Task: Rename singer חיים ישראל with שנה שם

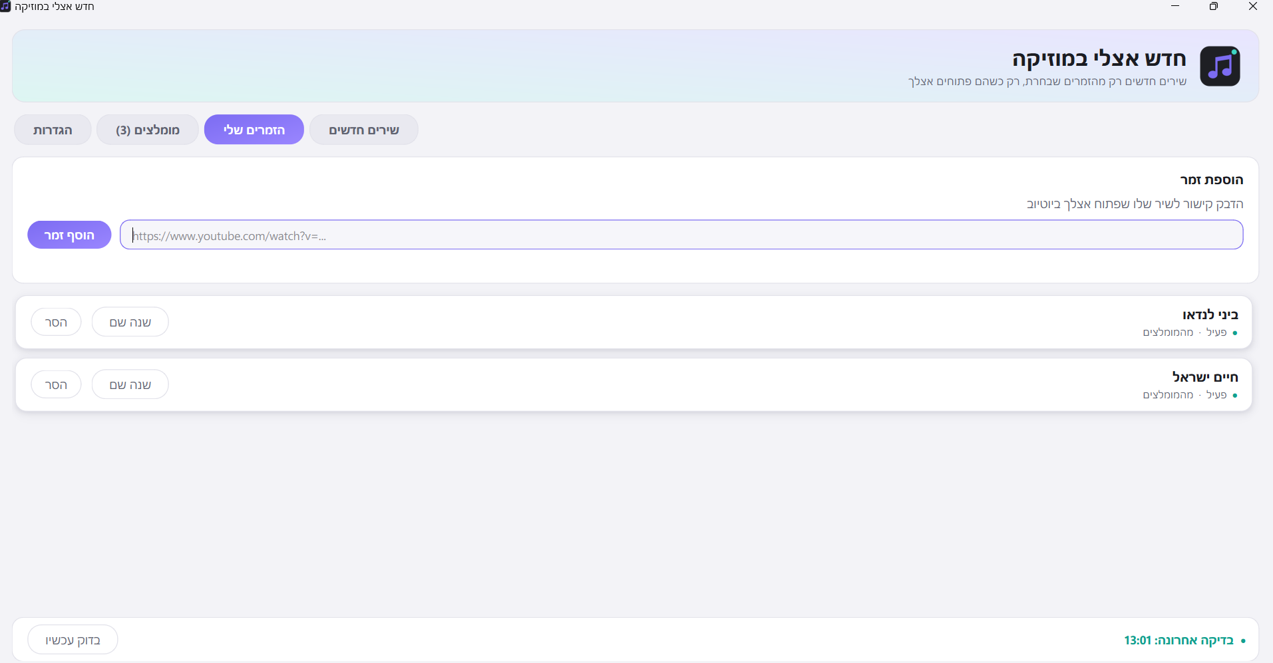Action: pyautogui.click(x=130, y=384)
